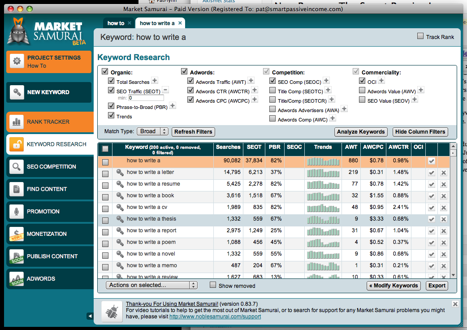Click Hide Column Filters button
Viewport: 467px width, 330px height.
pos(420,132)
